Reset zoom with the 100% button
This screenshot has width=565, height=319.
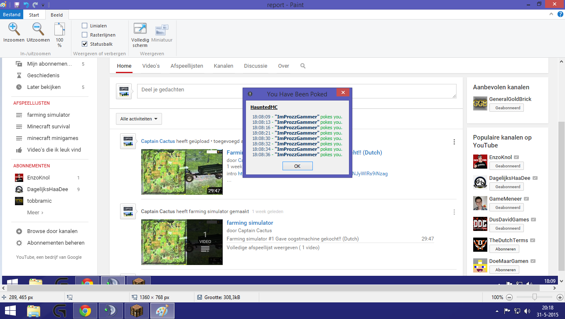(59, 35)
